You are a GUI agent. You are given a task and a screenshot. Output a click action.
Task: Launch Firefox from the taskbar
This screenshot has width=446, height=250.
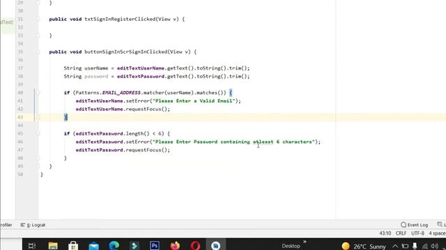175,245
